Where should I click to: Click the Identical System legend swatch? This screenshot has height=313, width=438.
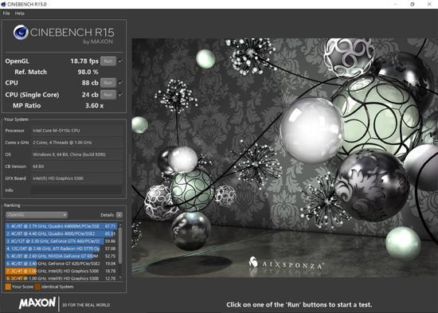point(37,287)
